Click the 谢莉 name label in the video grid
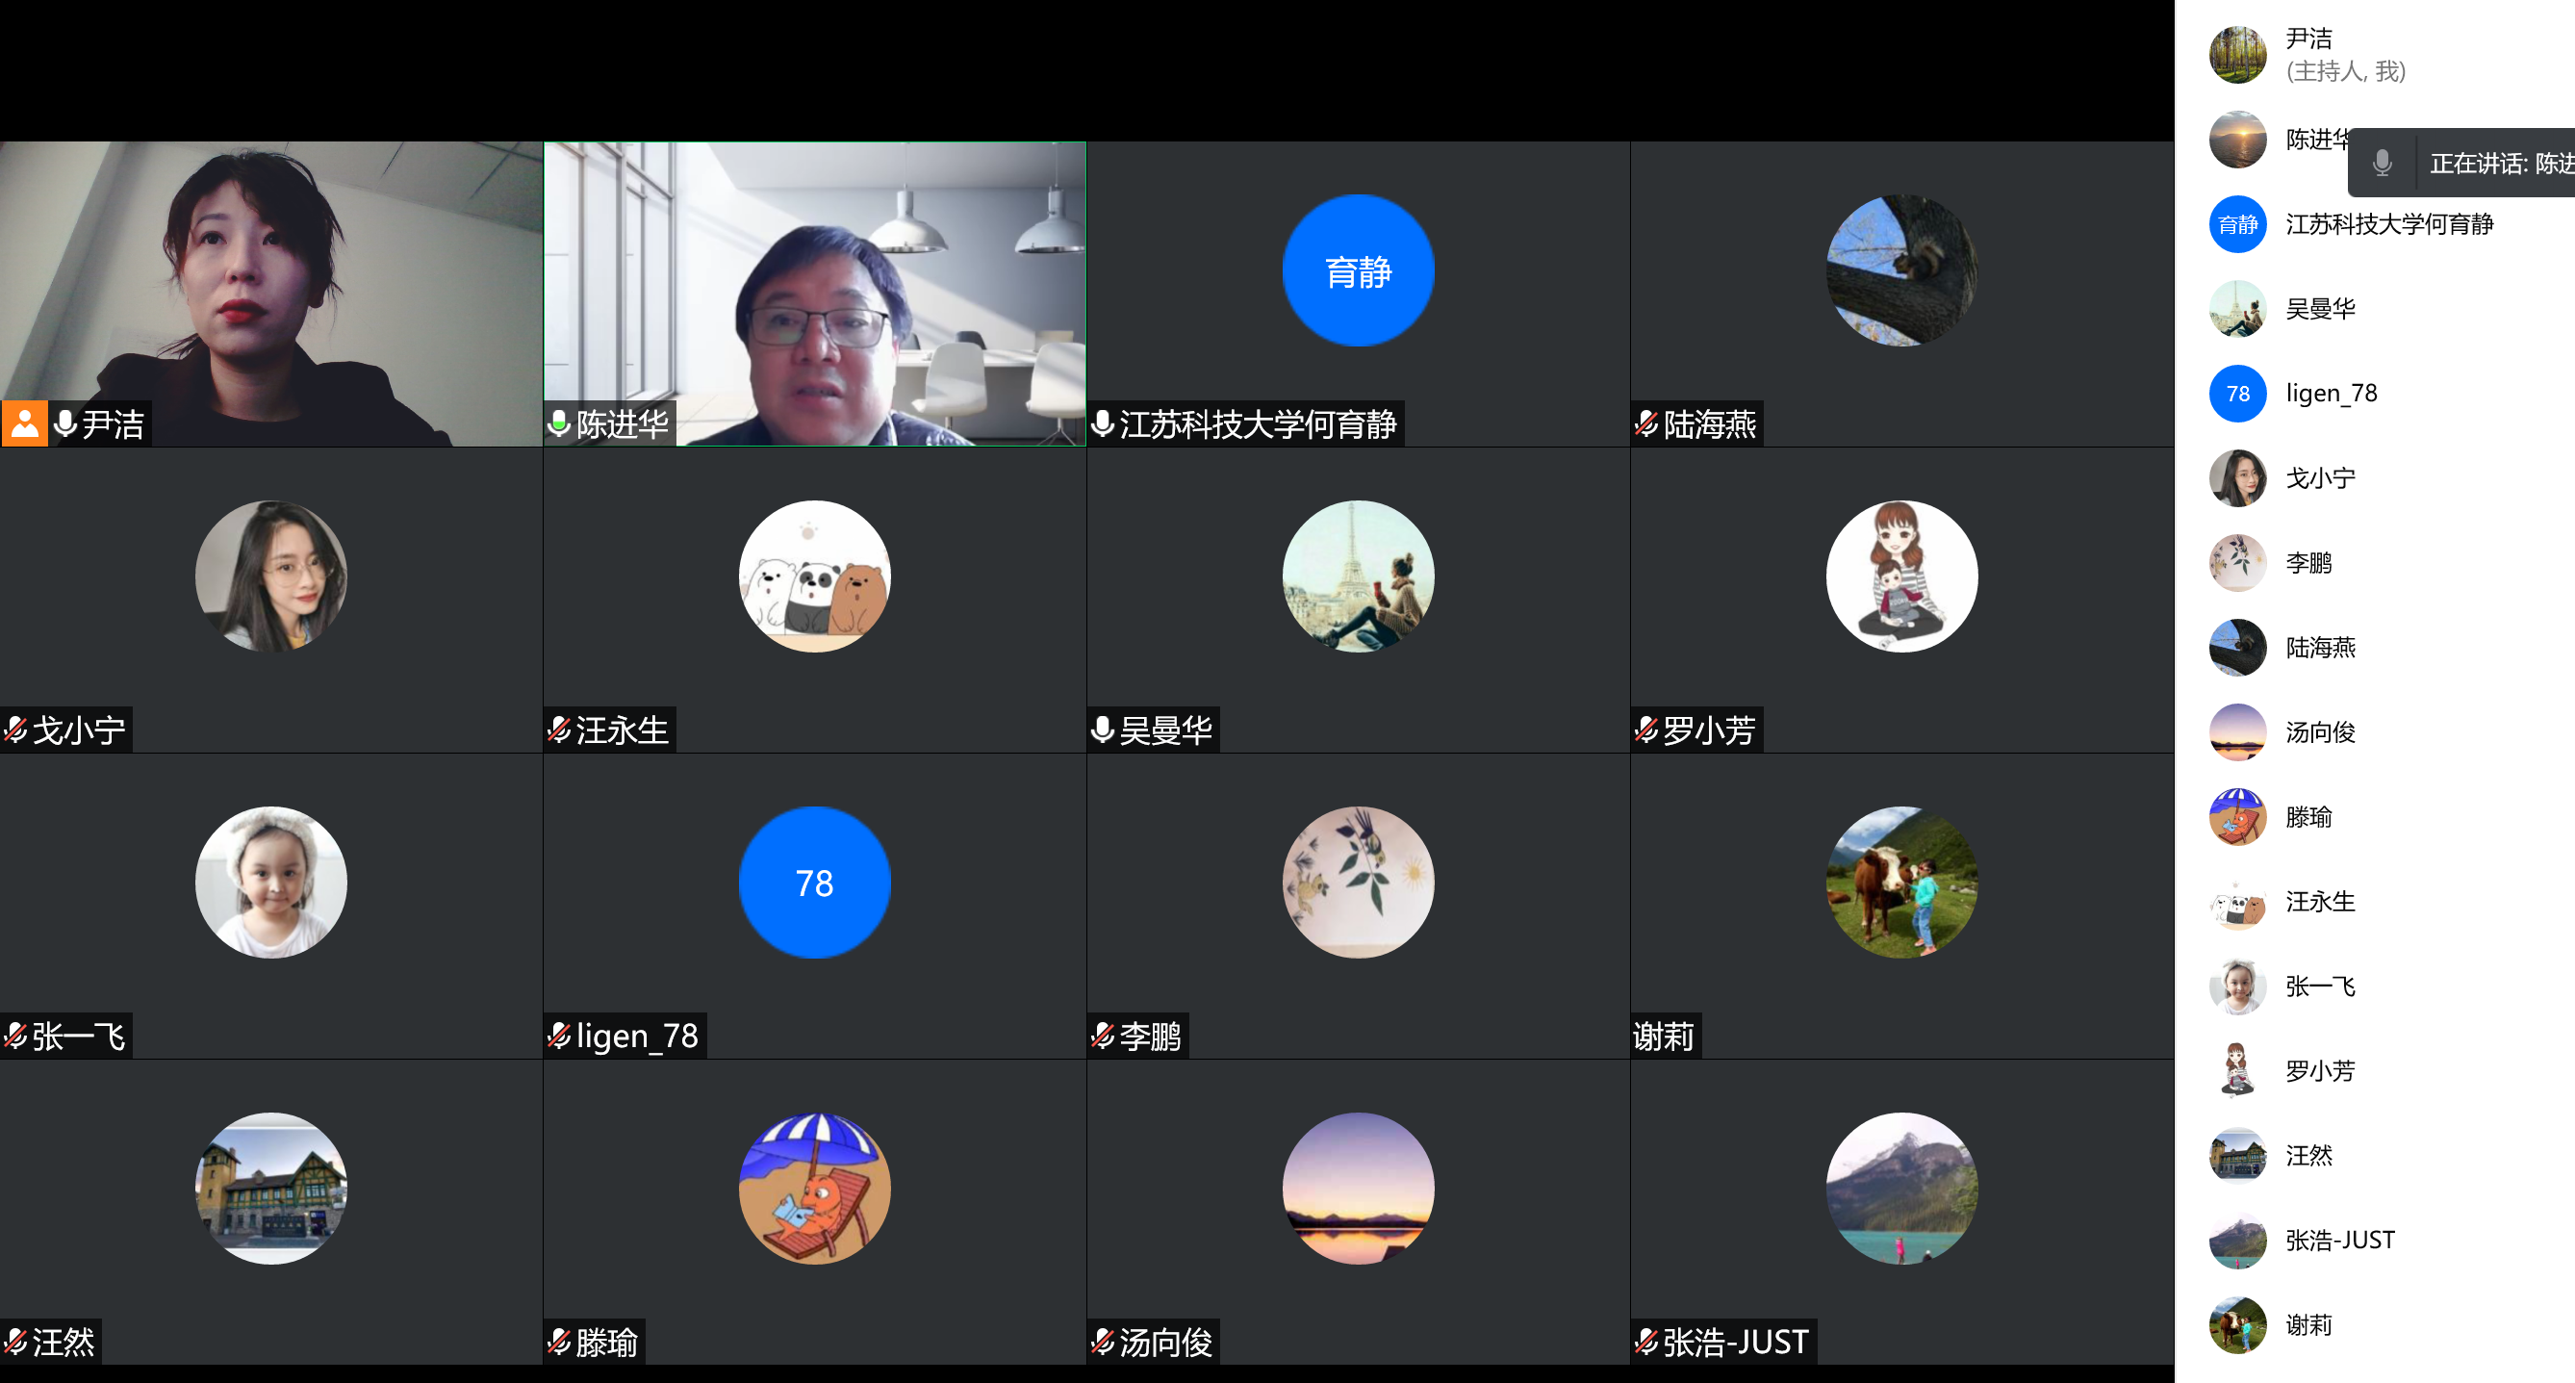The height and width of the screenshot is (1383, 2575). click(x=1664, y=1036)
